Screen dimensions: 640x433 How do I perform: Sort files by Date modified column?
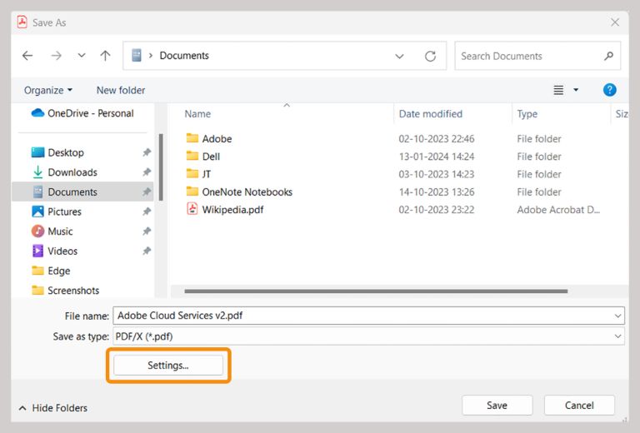431,114
